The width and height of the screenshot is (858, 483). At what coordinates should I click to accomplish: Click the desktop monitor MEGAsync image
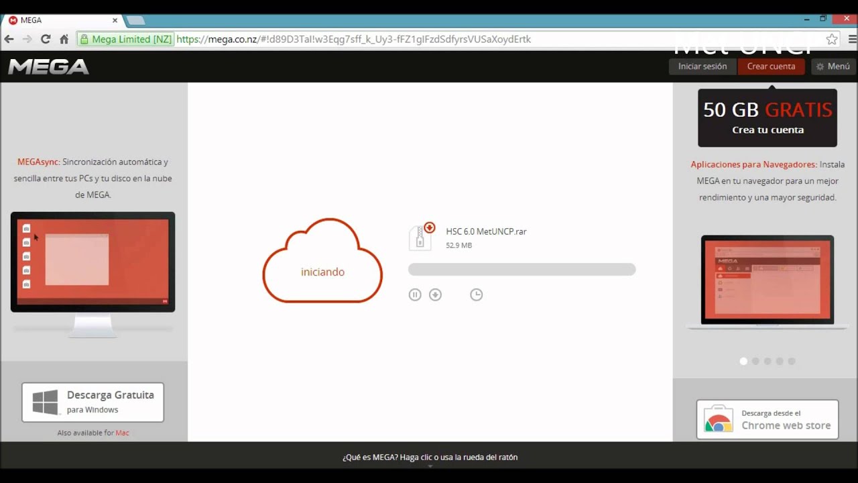tap(93, 274)
